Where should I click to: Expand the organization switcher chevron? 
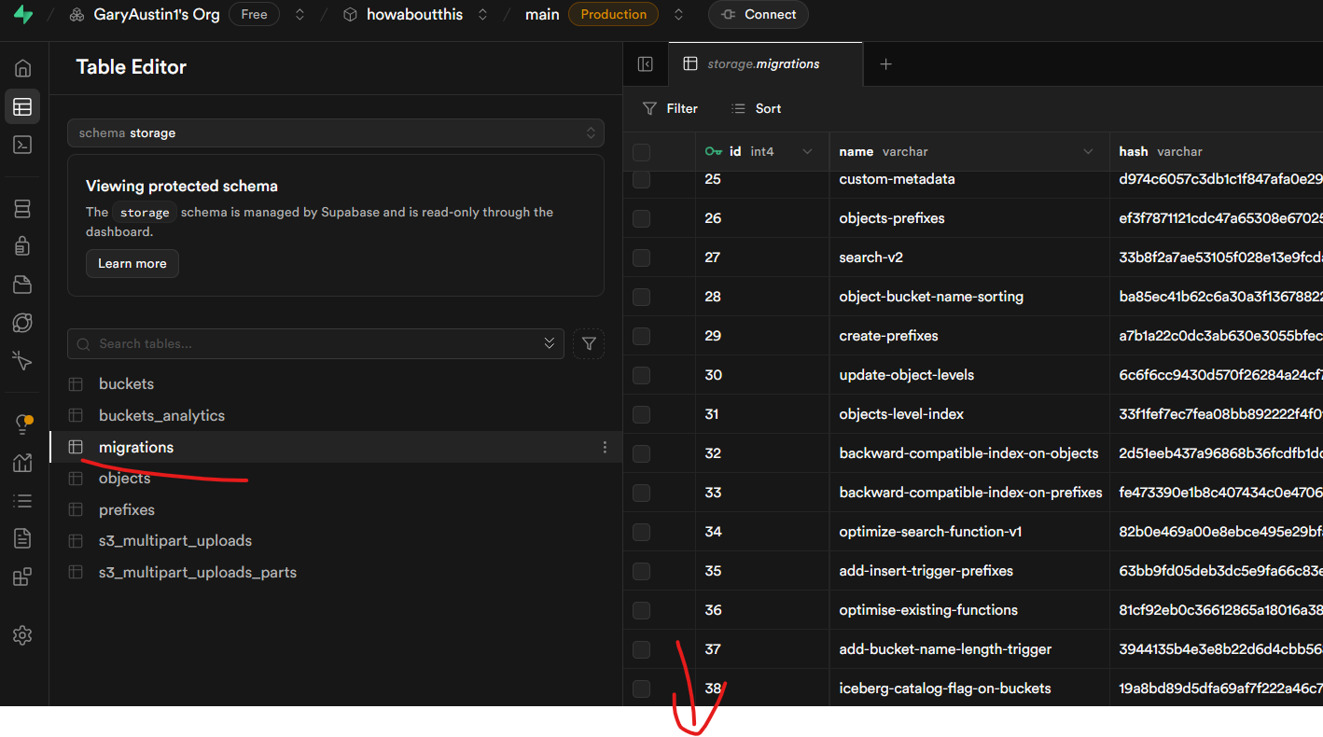pos(299,15)
